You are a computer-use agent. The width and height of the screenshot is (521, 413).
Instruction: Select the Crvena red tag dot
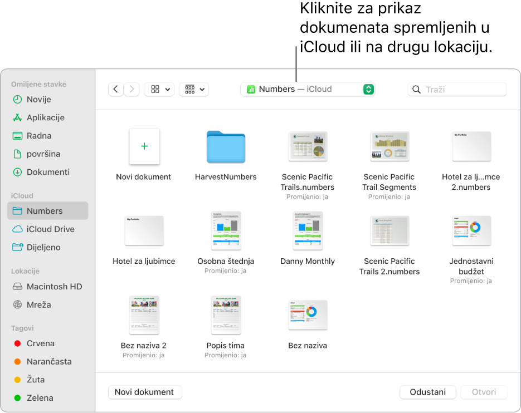(x=18, y=343)
